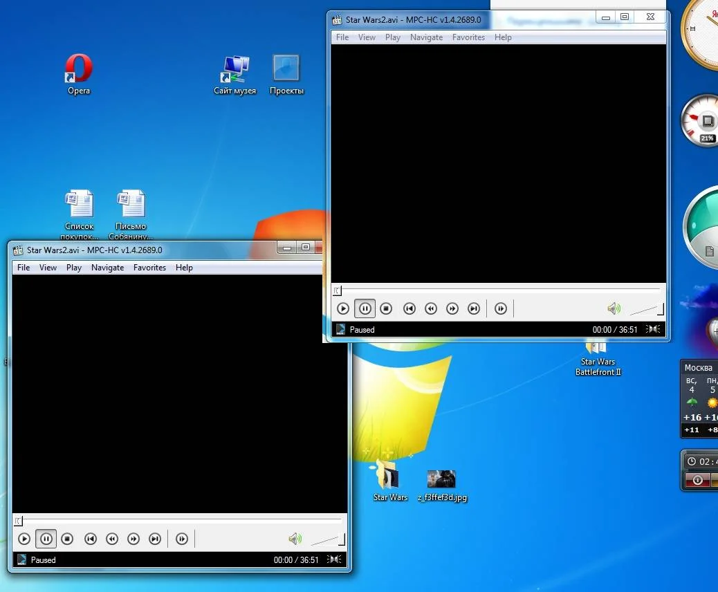
Task: Click Stop in the upper MPC-HC window
Action: click(386, 308)
